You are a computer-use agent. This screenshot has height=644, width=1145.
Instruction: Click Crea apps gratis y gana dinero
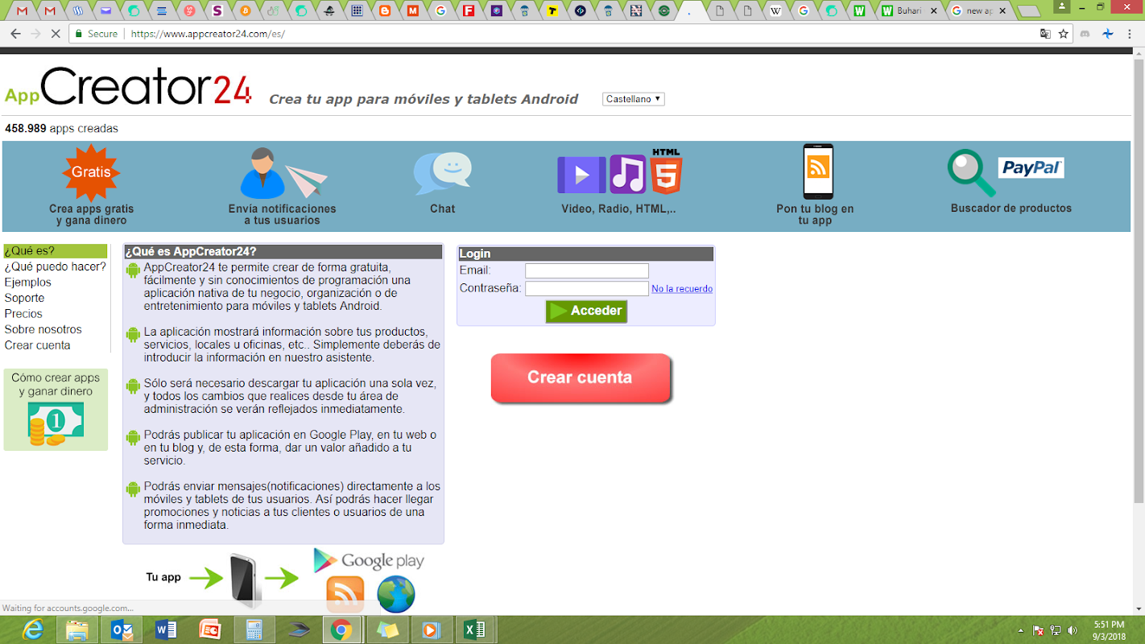[x=91, y=215]
